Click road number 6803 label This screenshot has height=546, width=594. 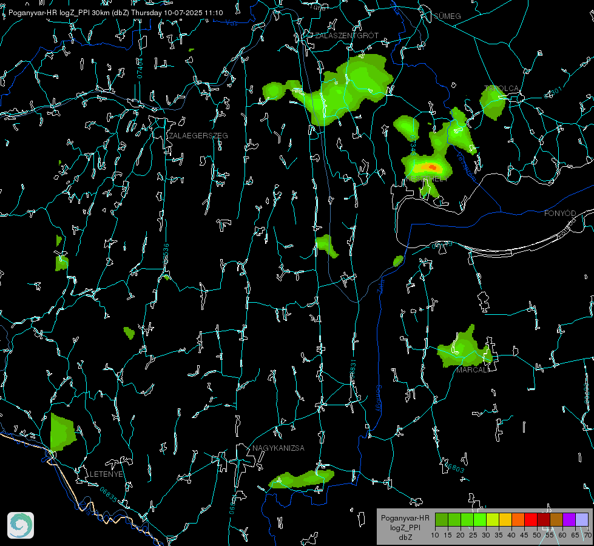pyautogui.click(x=454, y=468)
